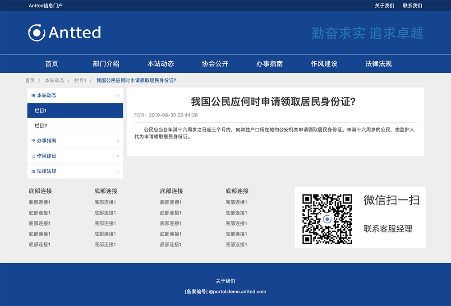Screen dimensions: 451x306
Task: Click 法律法规 label in sidebar
Action: [x=46, y=171]
